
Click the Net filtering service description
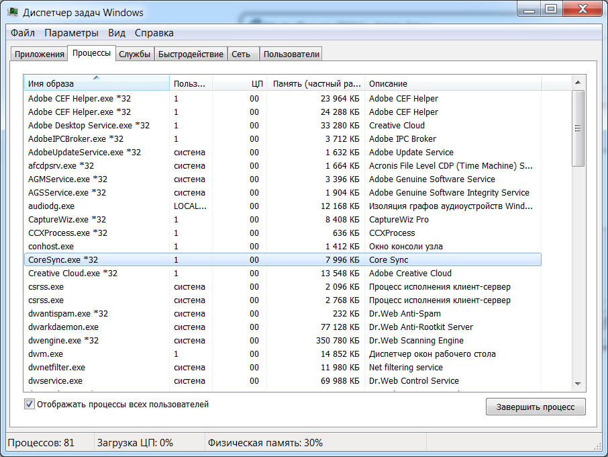(x=405, y=368)
